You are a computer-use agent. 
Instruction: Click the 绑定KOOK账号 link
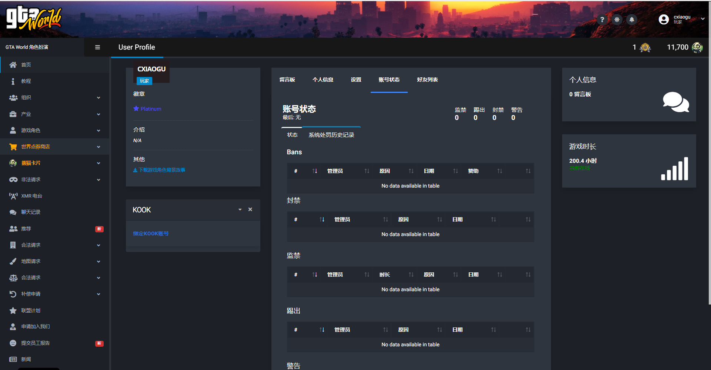pyautogui.click(x=151, y=233)
